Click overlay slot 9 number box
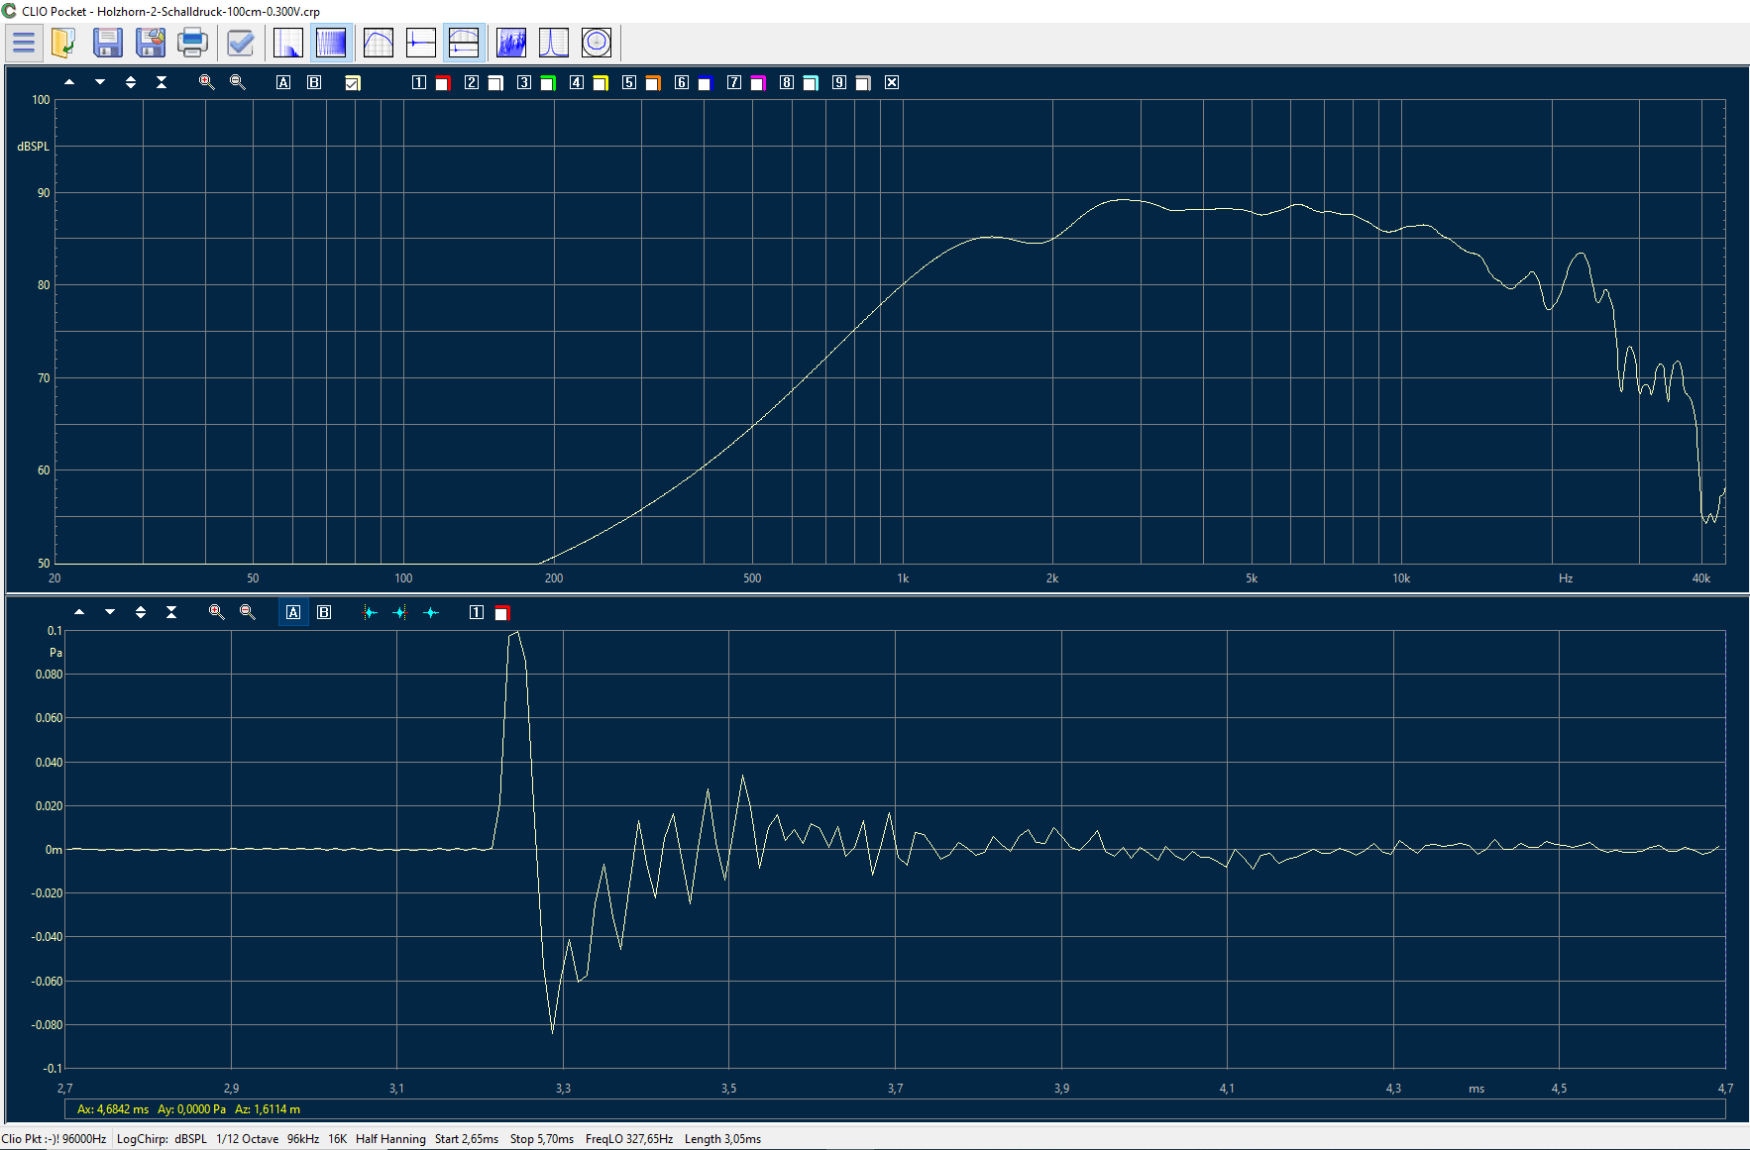This screenshot has width=1750, height=1150. pos(839,82)
